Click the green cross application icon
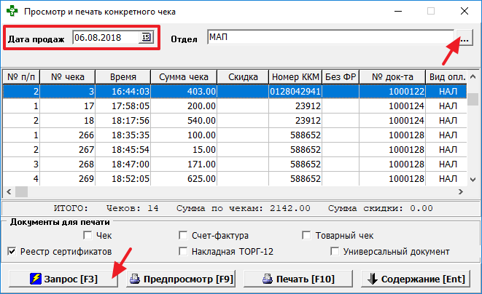The image size is (482, 294). click(12, 11)
